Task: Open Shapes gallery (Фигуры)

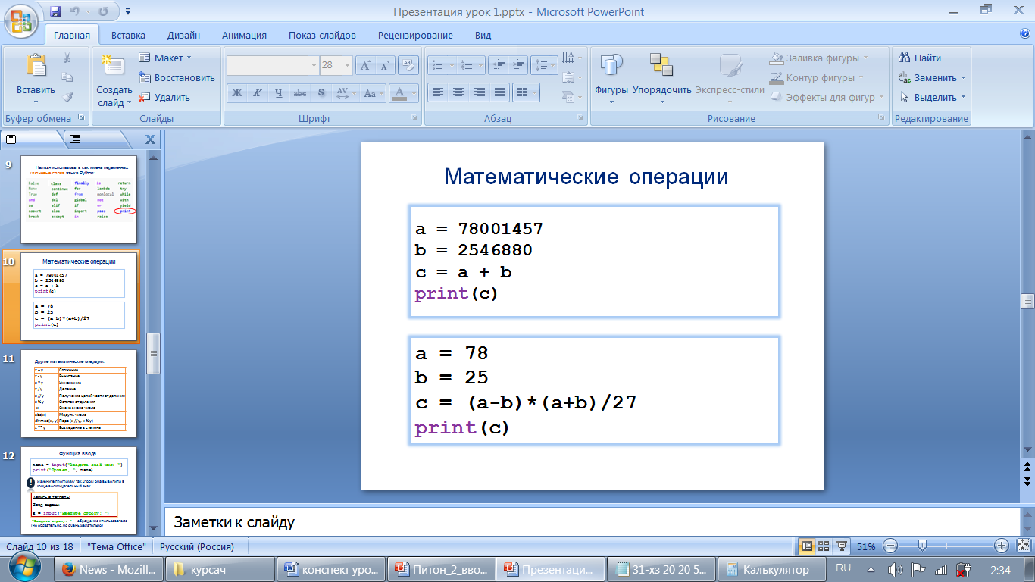Action: 611,78
